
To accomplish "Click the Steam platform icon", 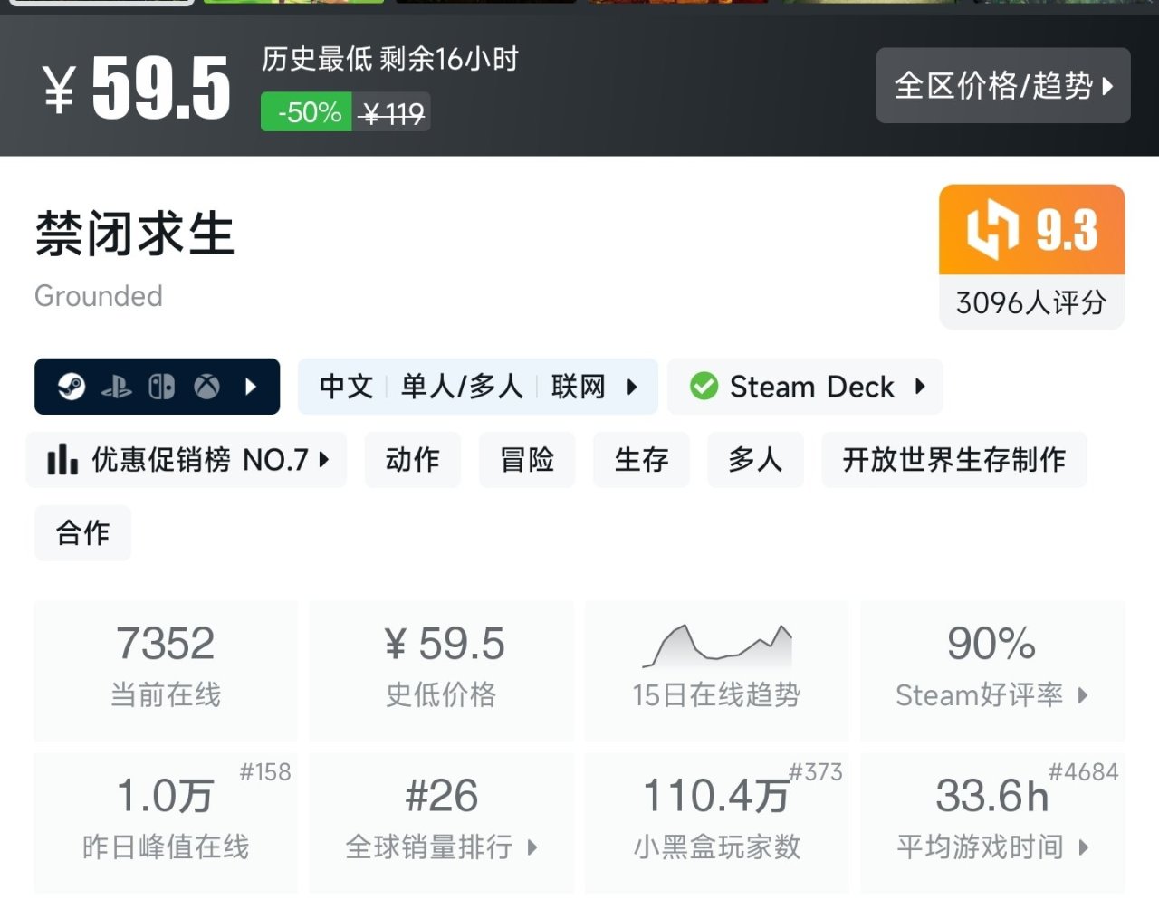I will point(72,387).
